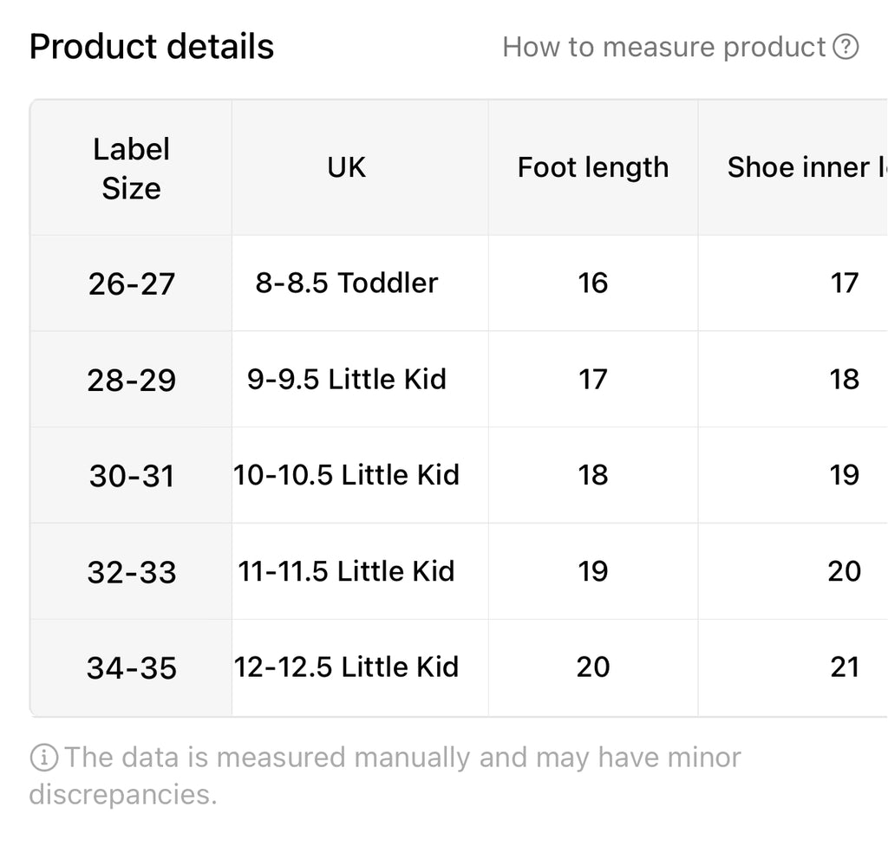Click the Foot length column header
888x846 pixels.
(x=593, y=168)
